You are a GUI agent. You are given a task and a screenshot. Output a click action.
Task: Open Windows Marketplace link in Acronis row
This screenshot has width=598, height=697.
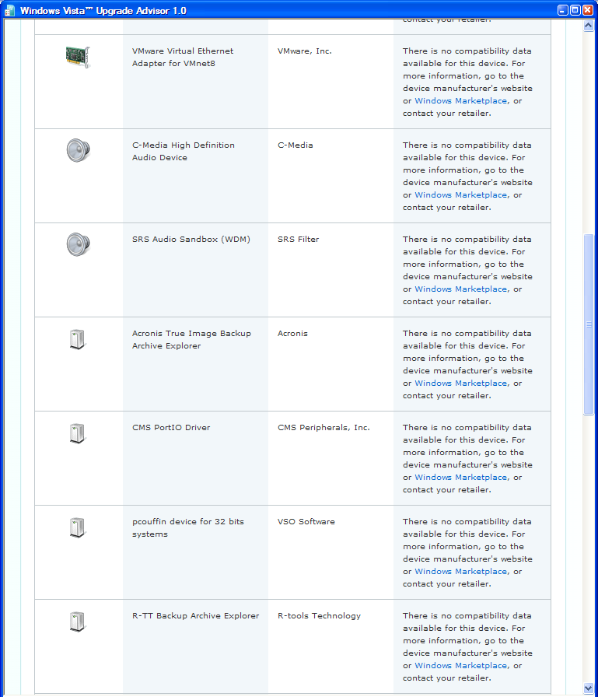pos(460,384)
